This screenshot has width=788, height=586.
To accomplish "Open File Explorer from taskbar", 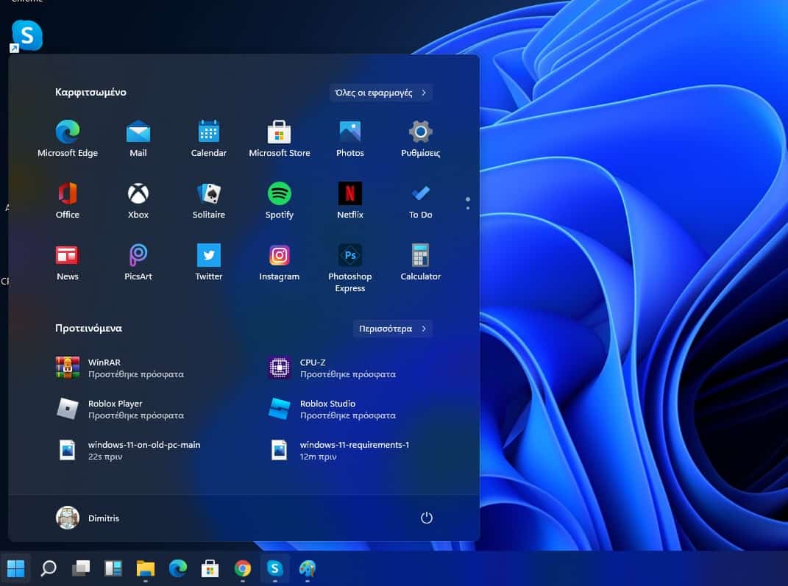I will pyautogui.click(x=145, y=568).
